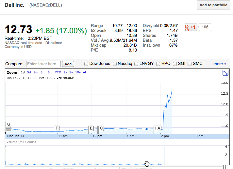Check the Dow Jones comparison checkbox
This screenshot has height=169, width=233.
click(x=86, y=64)
